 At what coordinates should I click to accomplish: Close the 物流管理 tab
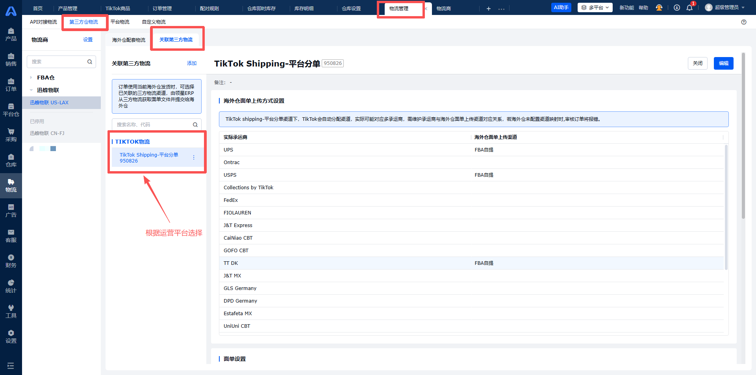426,9
